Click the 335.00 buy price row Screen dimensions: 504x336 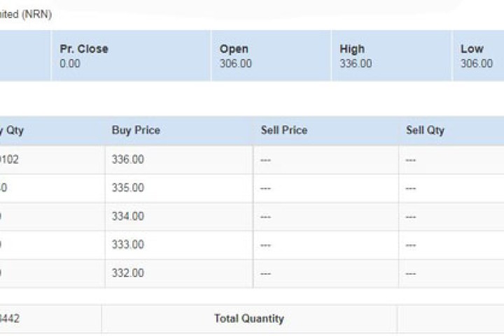click(x=128, y=188)
